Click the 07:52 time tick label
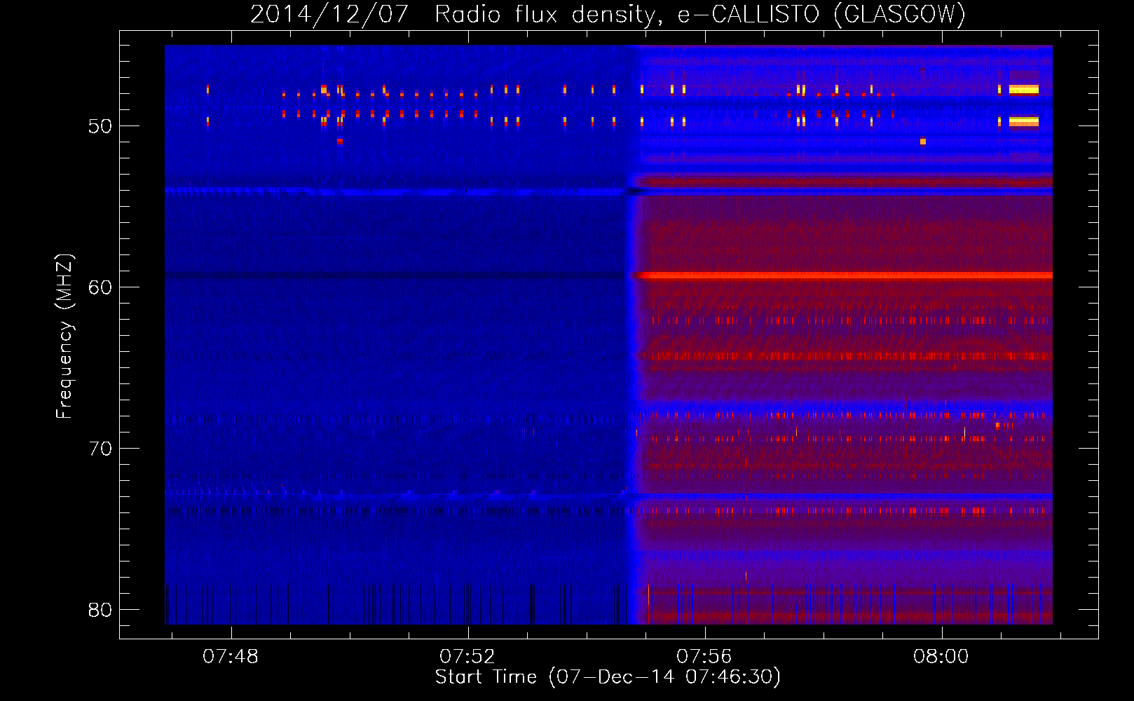The width and height of the screenshot is (1134, 701). point(467,656)
